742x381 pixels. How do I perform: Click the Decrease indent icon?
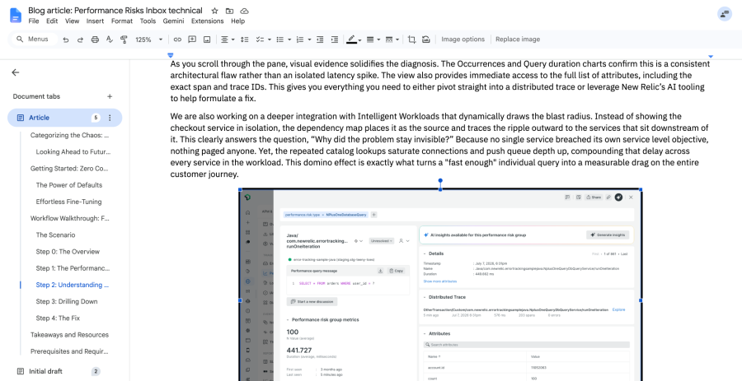pyautogui.click(x=320, y=39)
